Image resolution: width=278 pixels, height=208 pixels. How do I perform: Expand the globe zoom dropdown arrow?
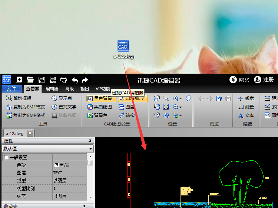(x=181, y=116)
